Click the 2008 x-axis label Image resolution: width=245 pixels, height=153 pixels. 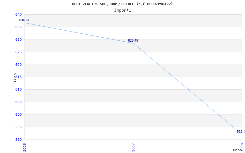coord(242,147)
